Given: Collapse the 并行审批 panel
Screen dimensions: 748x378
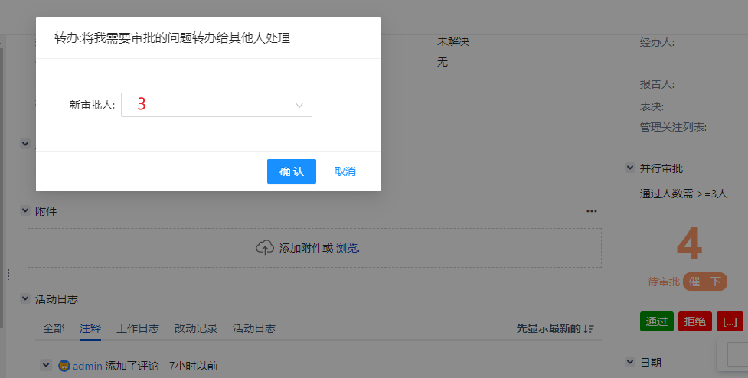Looking at the screenshot, I should [x=630, y=168].
